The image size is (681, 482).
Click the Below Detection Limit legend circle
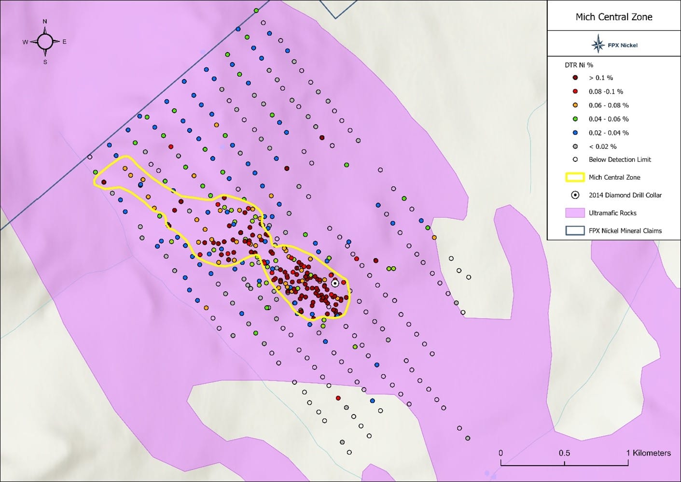click(575, 159)
